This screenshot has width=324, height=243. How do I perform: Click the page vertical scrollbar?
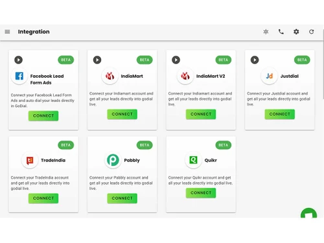pos(323,65)
